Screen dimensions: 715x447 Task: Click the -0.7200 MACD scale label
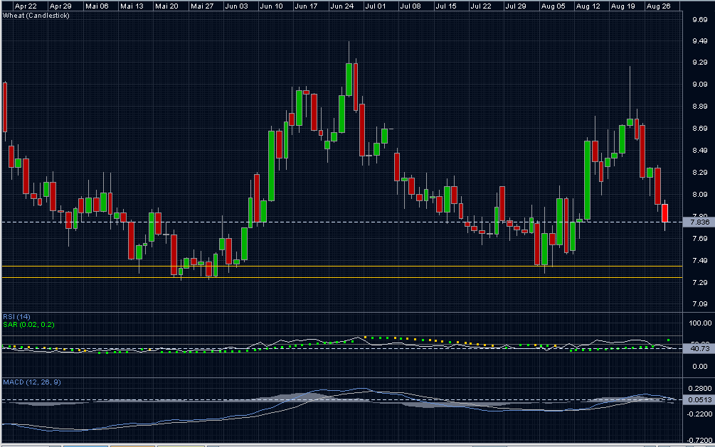click(699, 440)
